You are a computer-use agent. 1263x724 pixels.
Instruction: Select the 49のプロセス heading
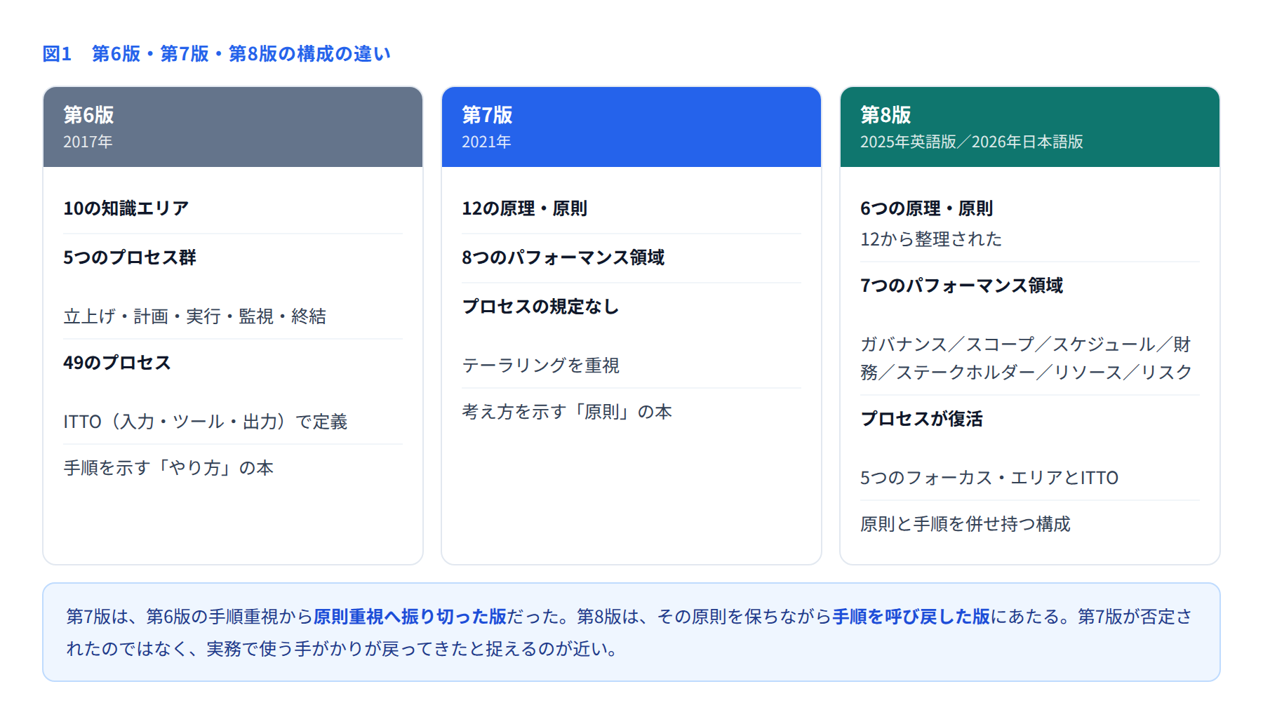pos(117,363)
